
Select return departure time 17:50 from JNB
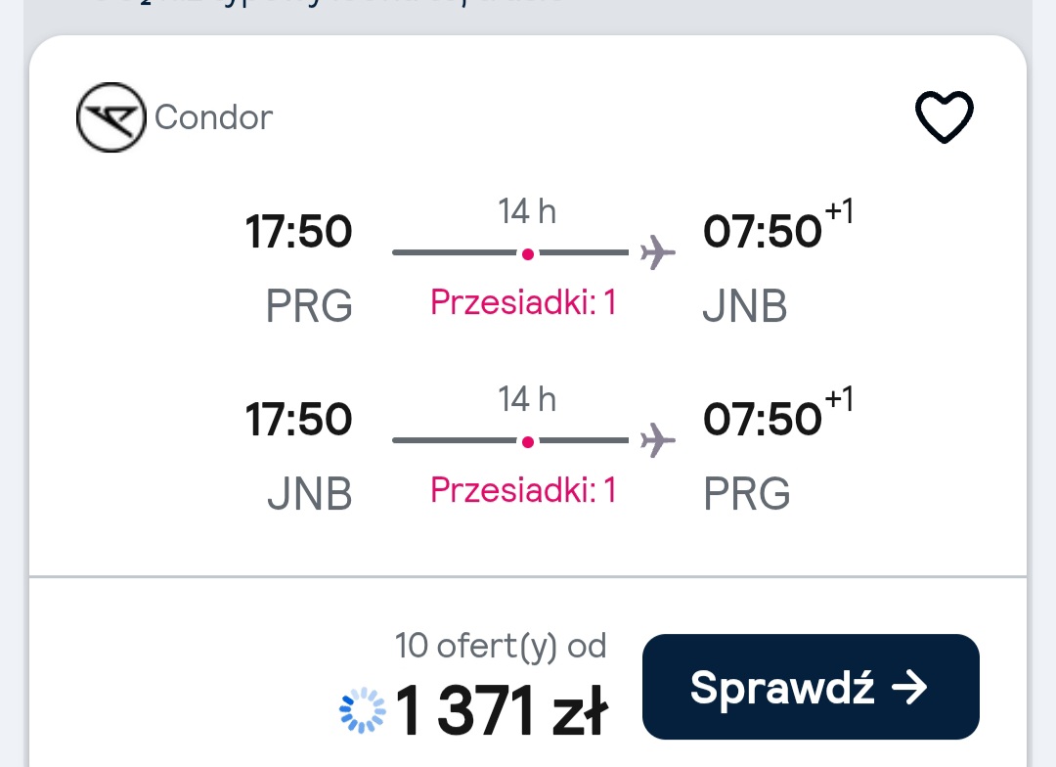coord(298,420)
